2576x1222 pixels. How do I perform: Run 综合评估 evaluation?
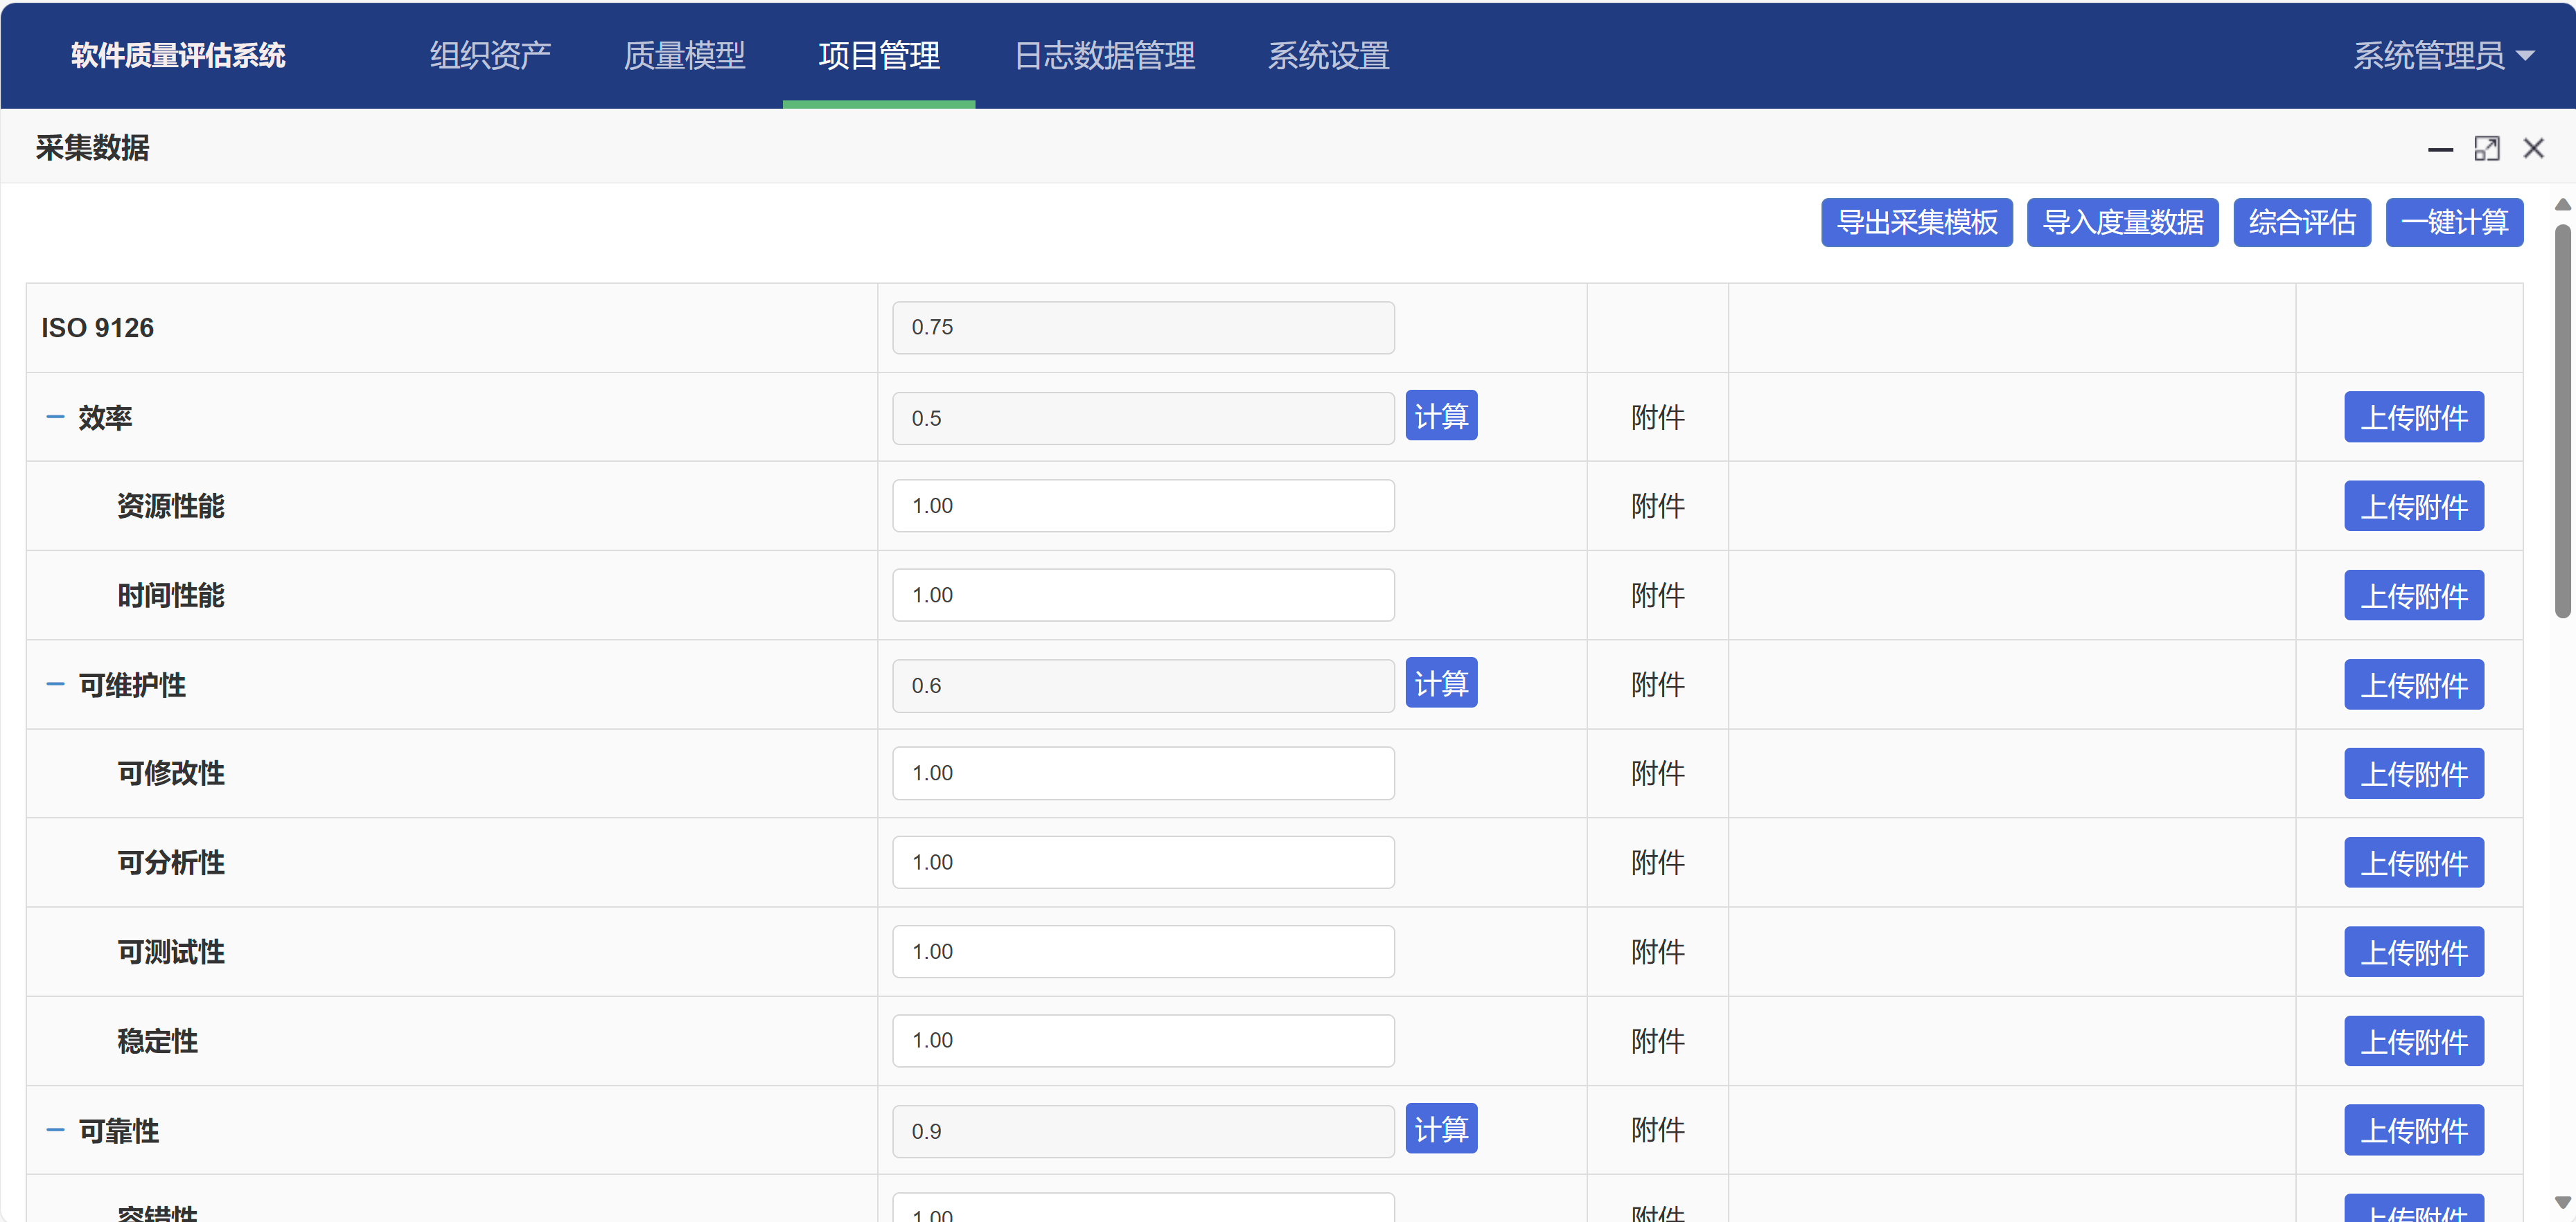click(x=2301, y=223)
